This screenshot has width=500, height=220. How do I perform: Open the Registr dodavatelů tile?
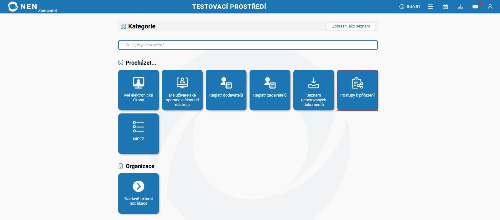point(226,90)
